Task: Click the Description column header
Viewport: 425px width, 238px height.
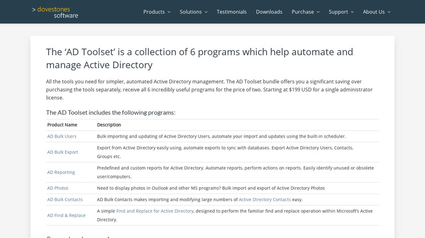Action: tap(109, 125)
